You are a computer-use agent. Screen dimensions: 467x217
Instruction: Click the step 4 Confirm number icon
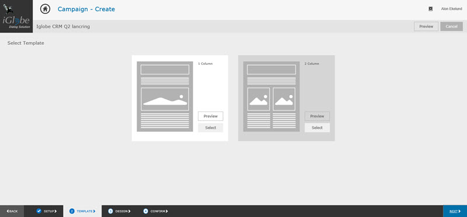pos(145,211)
